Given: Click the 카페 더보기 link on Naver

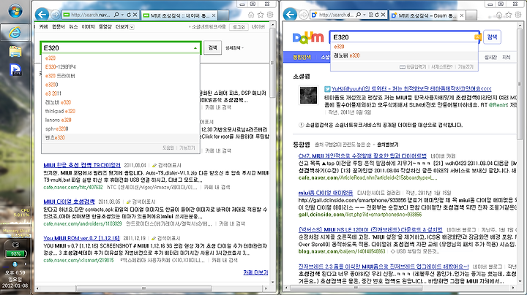Looking at the screenshot, I should [255, 272].
